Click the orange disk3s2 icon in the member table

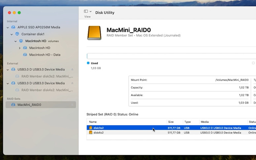[91, 128]
